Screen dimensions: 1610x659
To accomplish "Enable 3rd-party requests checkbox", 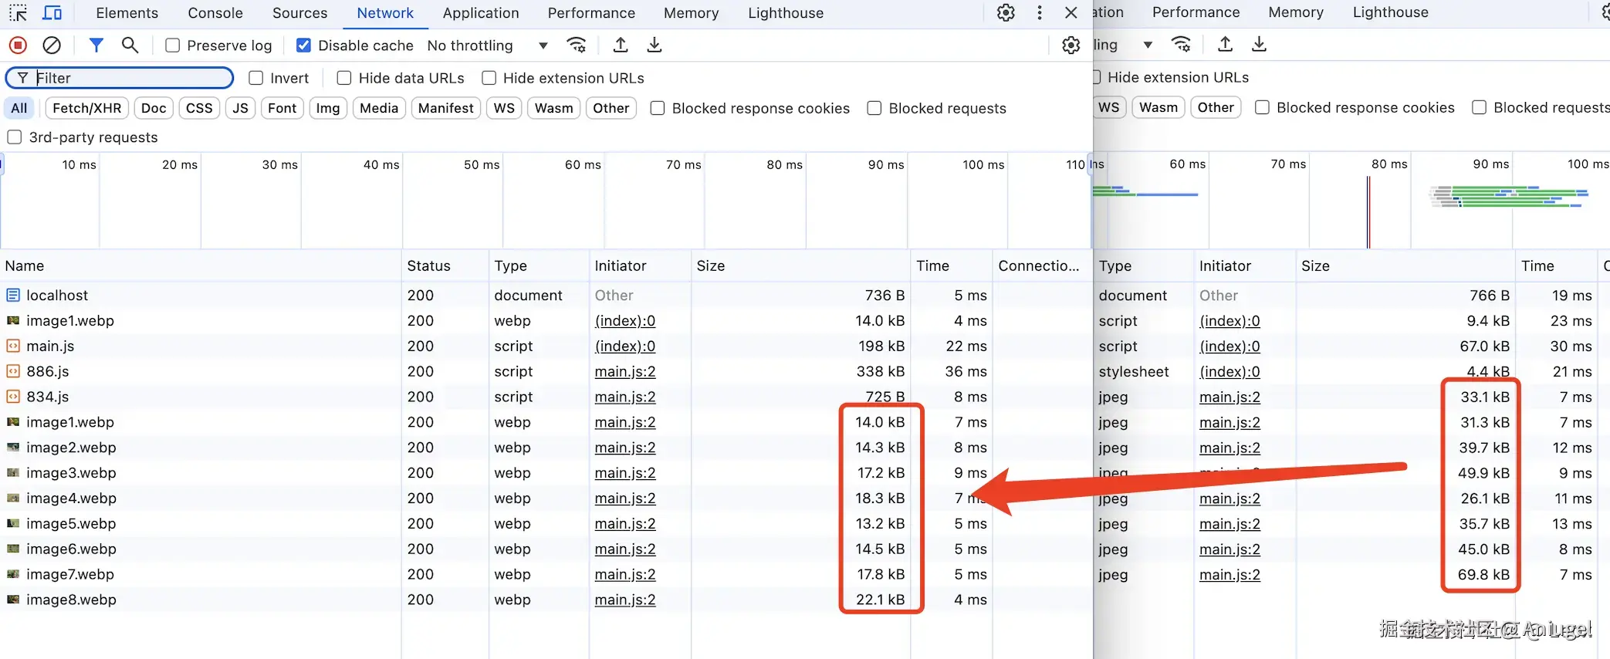I will point(15,137).
